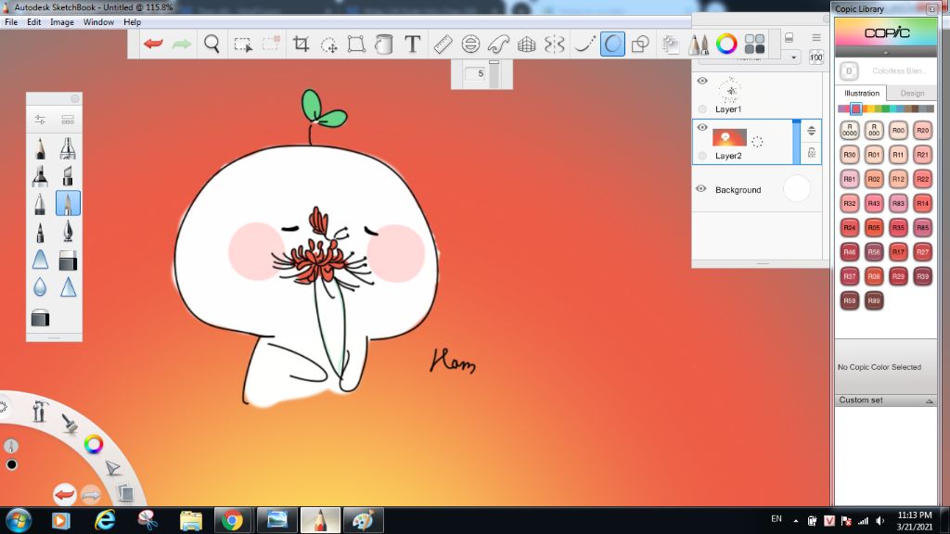Screen dimensions: 950x534
Task: Open the Window menu
Action: [98, 22]
